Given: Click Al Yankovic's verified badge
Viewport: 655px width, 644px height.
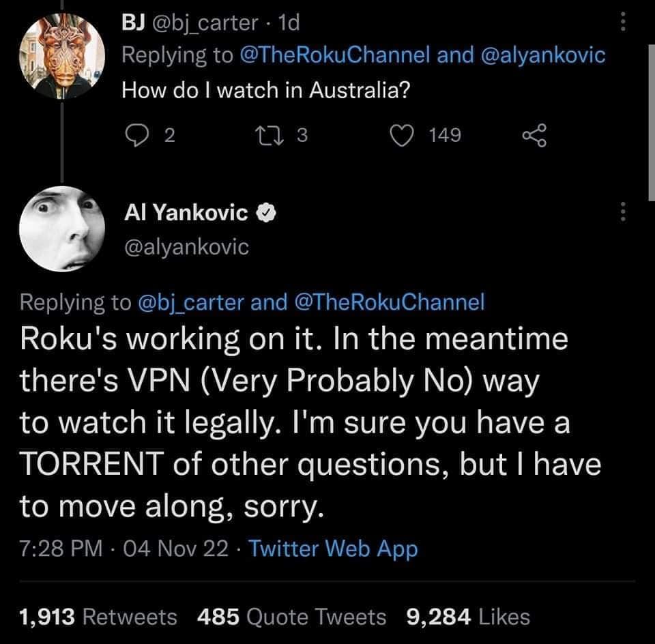Looking at the screenshot, I should (x=265, y=214).
